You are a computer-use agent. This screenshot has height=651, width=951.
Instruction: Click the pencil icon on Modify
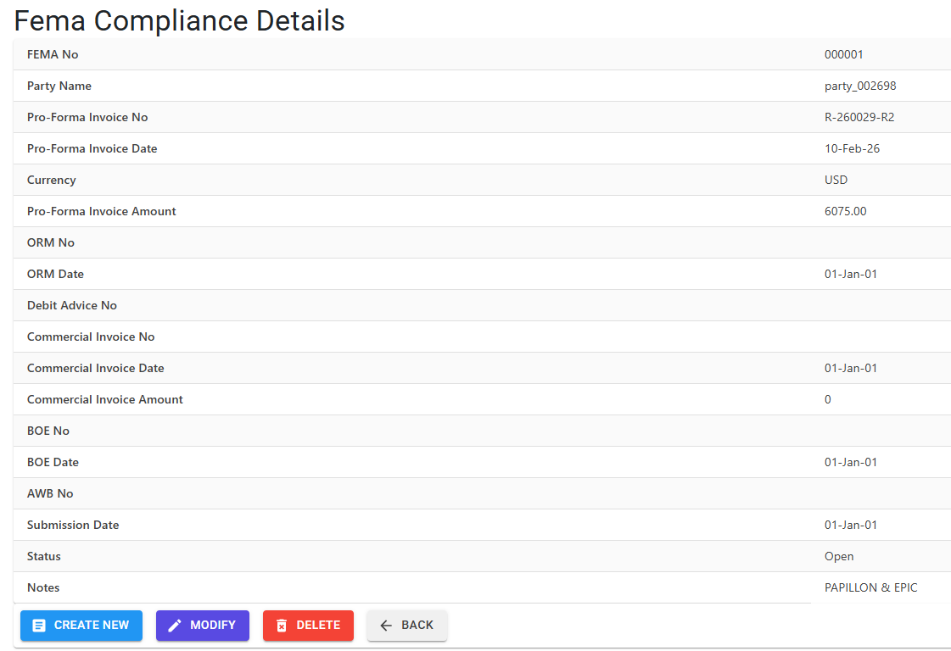175,626
